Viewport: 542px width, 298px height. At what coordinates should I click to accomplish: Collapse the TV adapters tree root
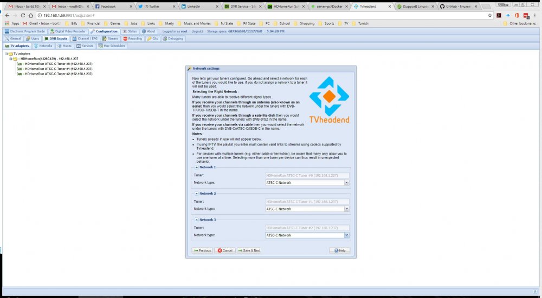[6, 54]
